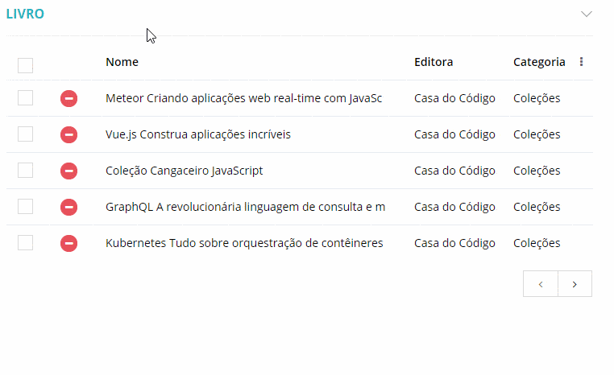Tick checkbox for Vue.js book
This screenshot has height=375, width=614.
(26, 134)
